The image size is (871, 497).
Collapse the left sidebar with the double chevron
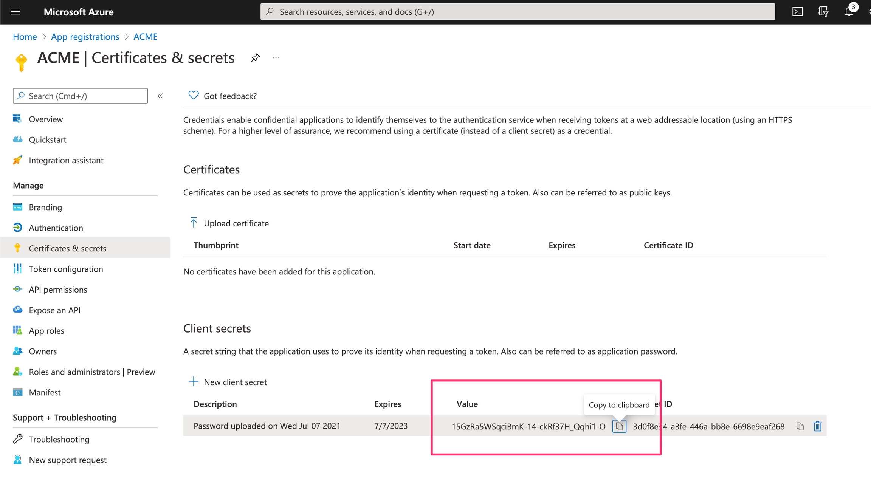pos(160,96)
